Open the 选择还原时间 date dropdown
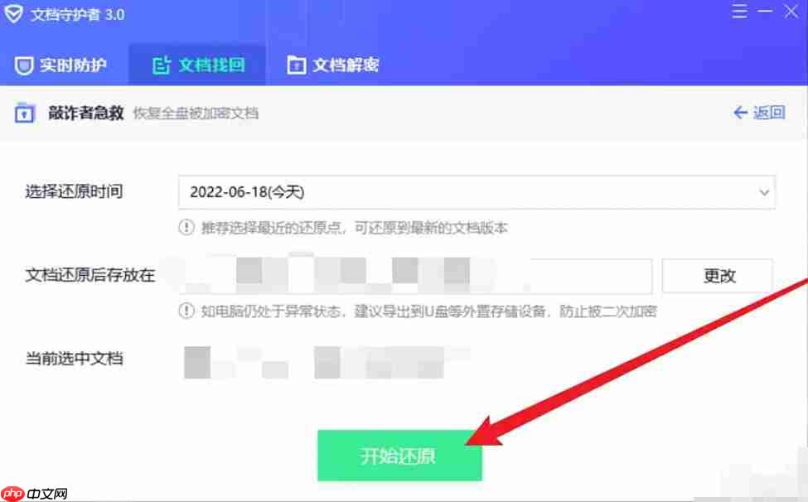The width and height of the screenshot is (808, 502). coord(477,192)
